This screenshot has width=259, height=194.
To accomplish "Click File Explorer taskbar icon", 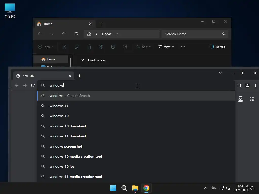I will pyautogui.click(x=135, y=188).
